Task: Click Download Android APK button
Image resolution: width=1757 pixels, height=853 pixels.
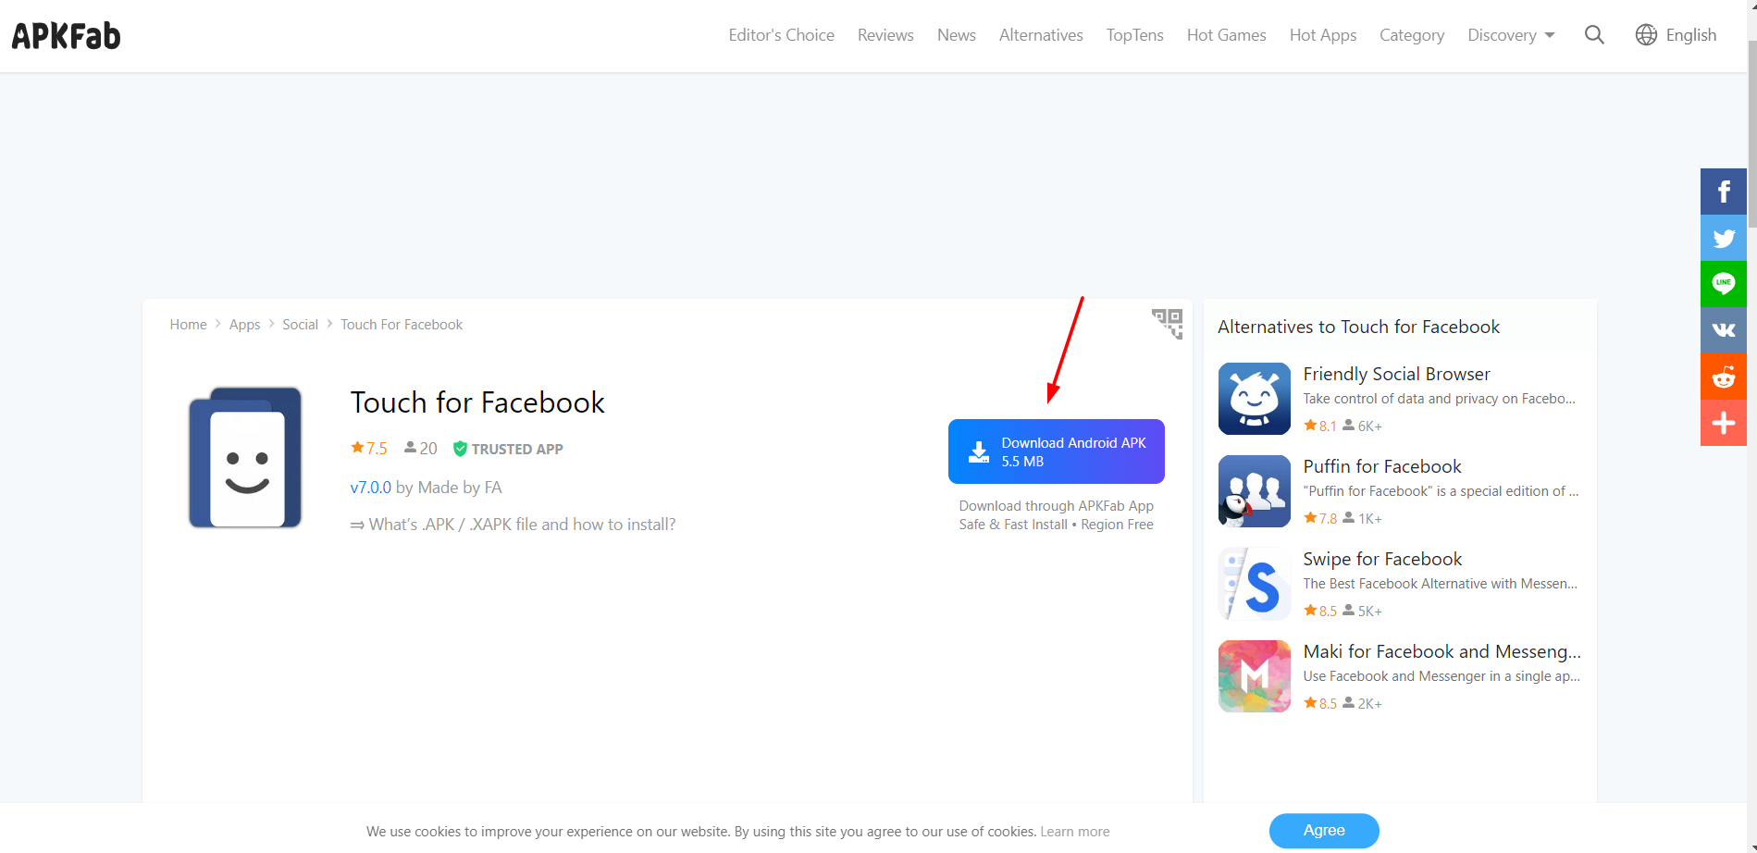Action: [1056, 451]
